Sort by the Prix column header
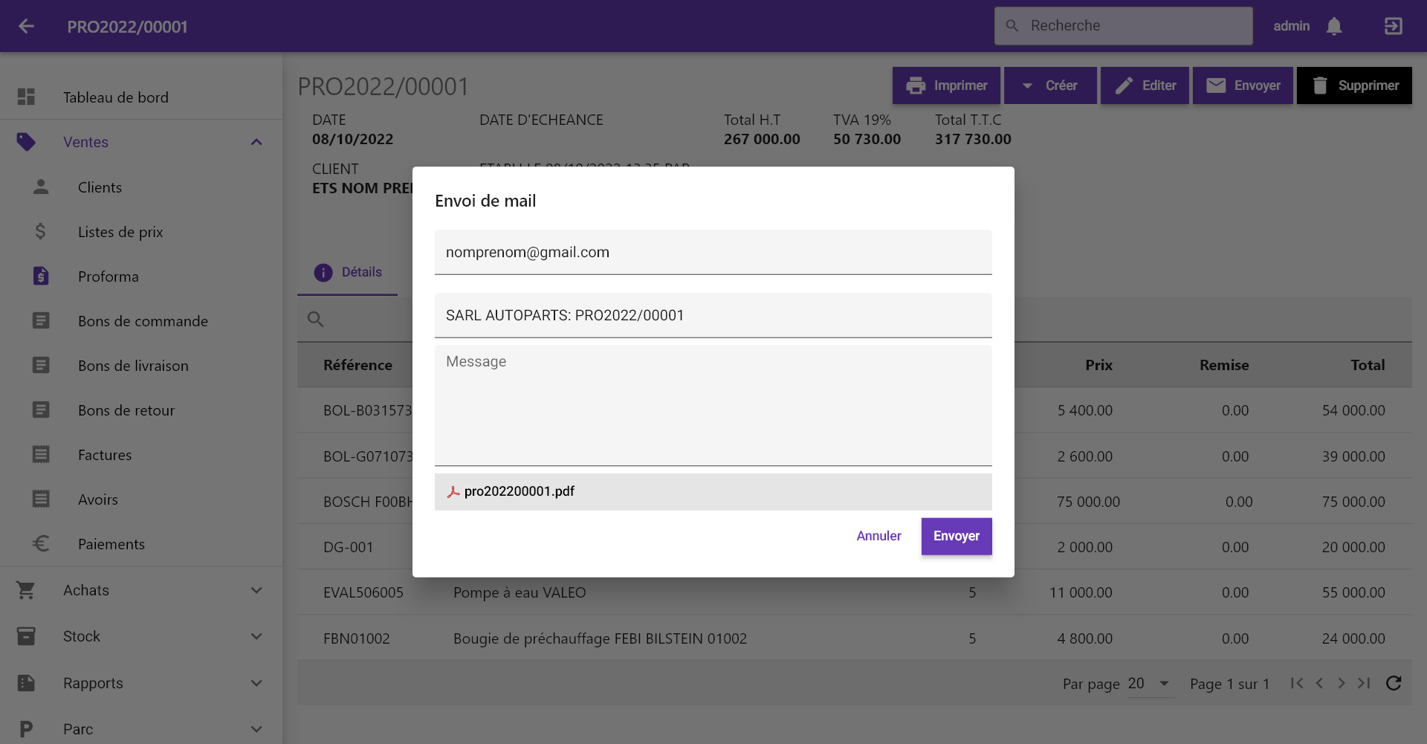The image size is (1427, 744). point(1098,365)
